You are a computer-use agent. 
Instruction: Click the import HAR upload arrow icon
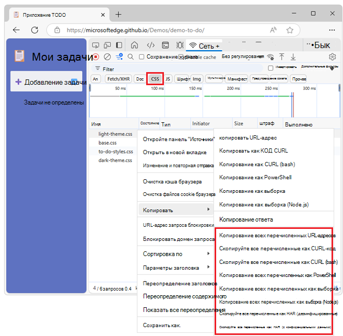coord(281,57)
